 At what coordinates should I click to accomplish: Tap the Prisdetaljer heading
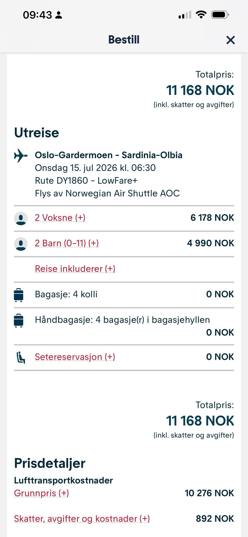[x=50, y=463]
